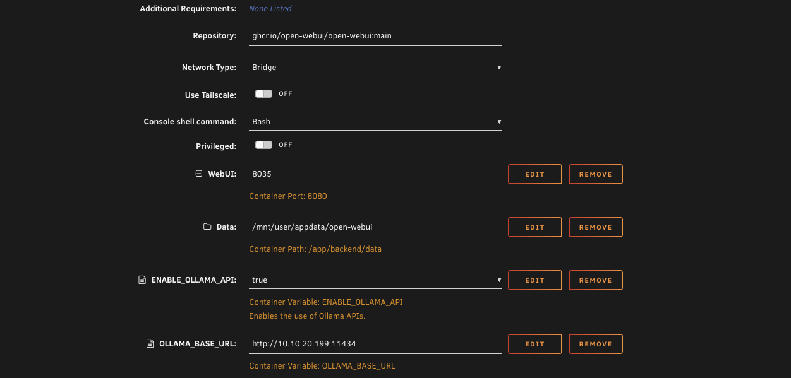The width and height of the screenshot is (791, 378).
Task: Remove the WebUI port mapping
Action: click(x=595, y=174)
